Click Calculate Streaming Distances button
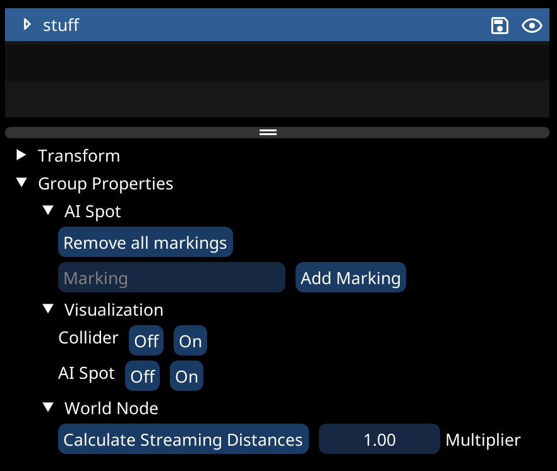 (x=183, y=439)
